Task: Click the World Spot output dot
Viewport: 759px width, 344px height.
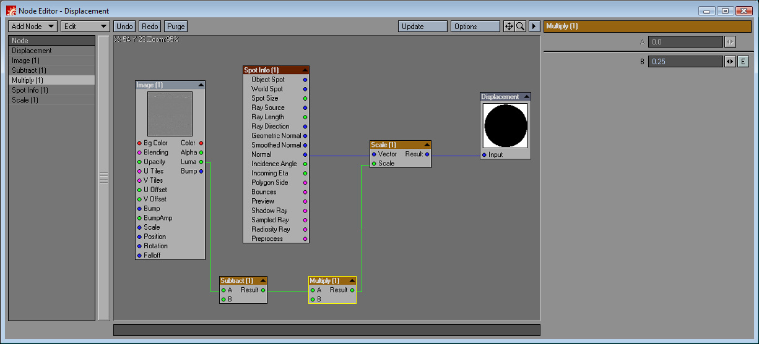Action: point(305,89)
